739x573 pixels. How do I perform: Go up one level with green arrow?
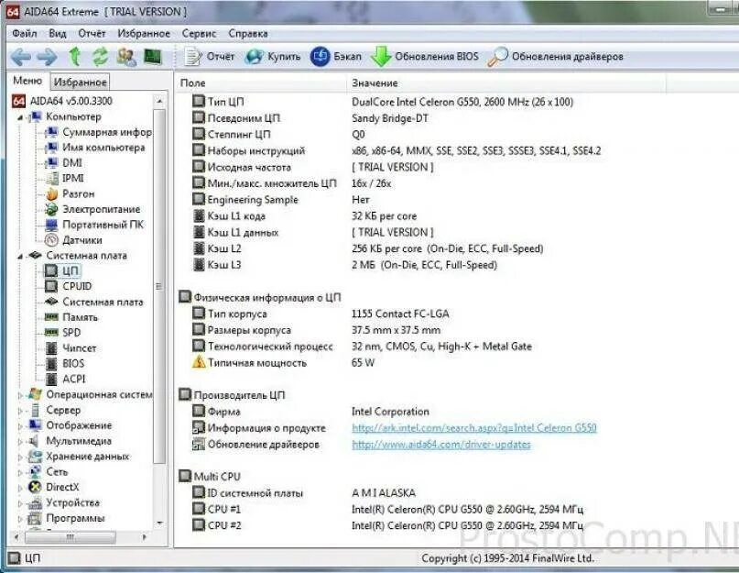click(x=74, y=57)
